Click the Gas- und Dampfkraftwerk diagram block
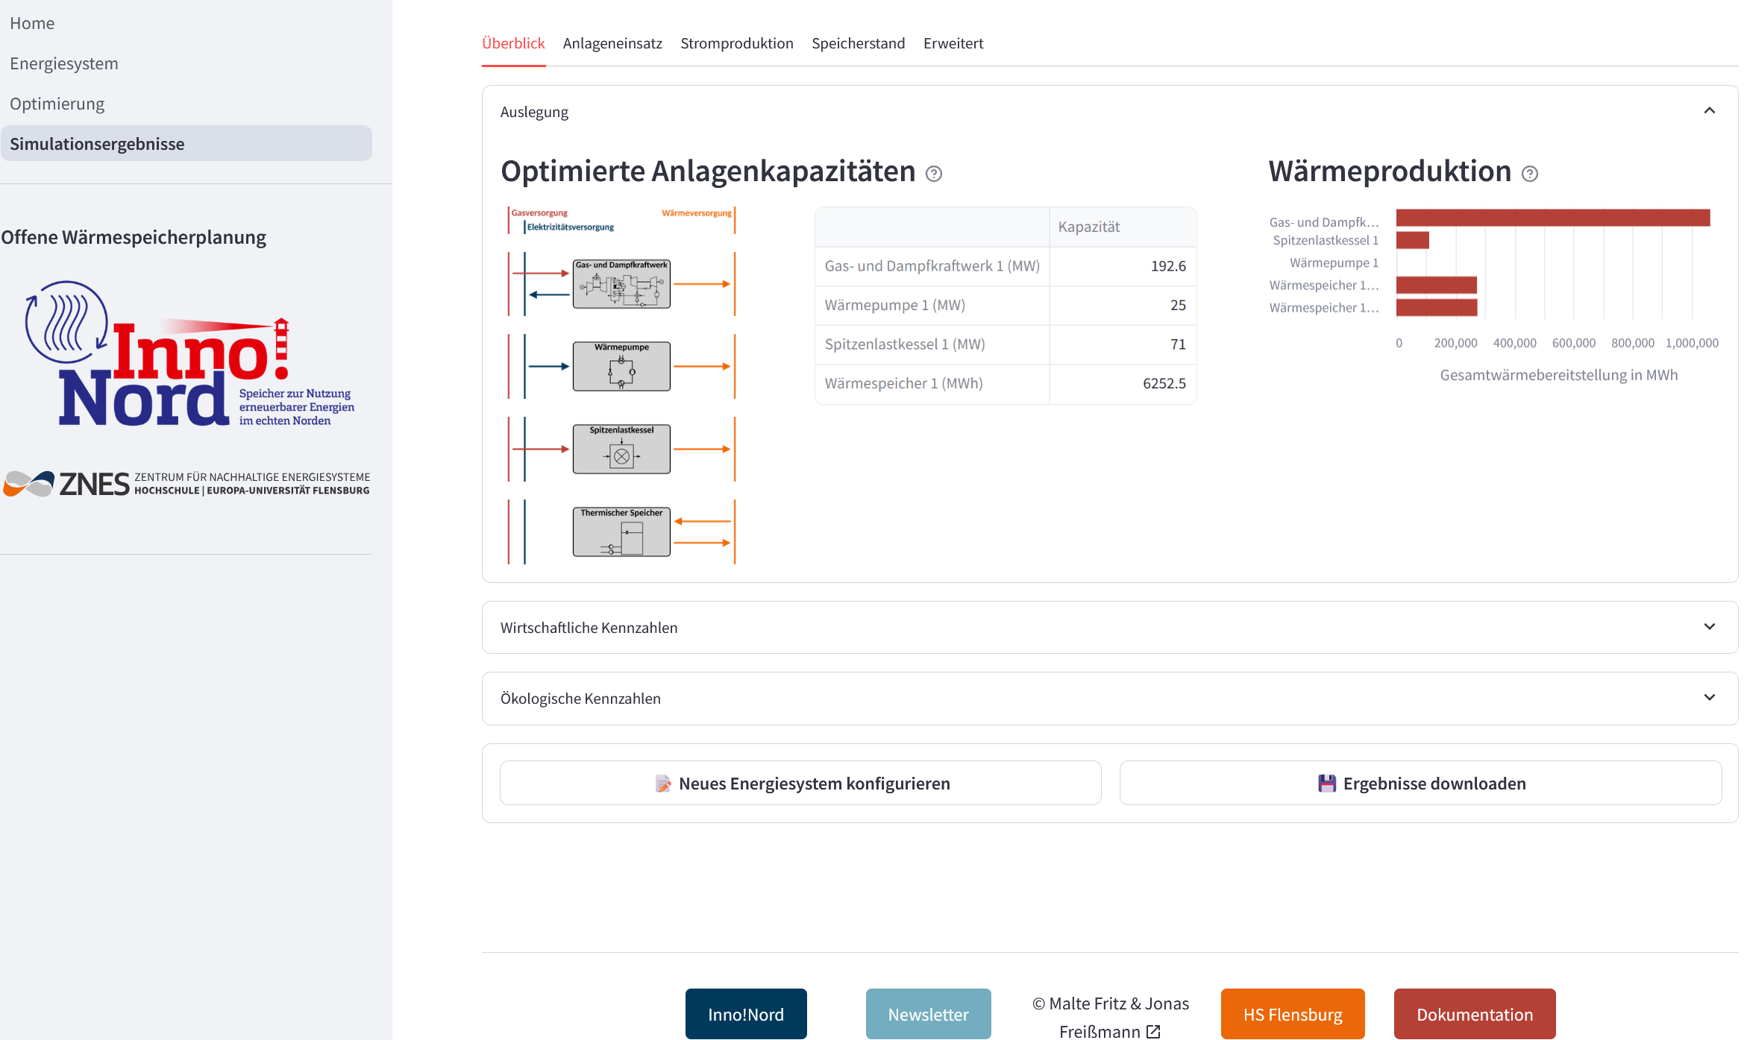This screenshot has height=1040, width=1744. [621, 284]
